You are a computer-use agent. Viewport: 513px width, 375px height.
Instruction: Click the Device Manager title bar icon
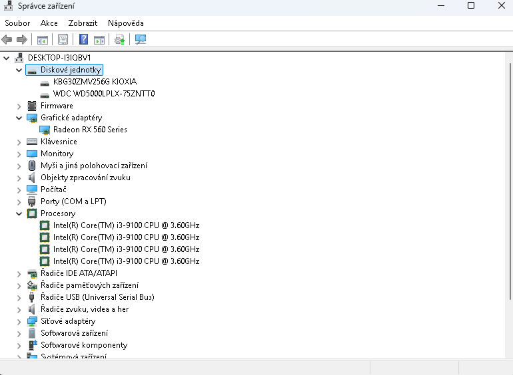click(8, 5)
